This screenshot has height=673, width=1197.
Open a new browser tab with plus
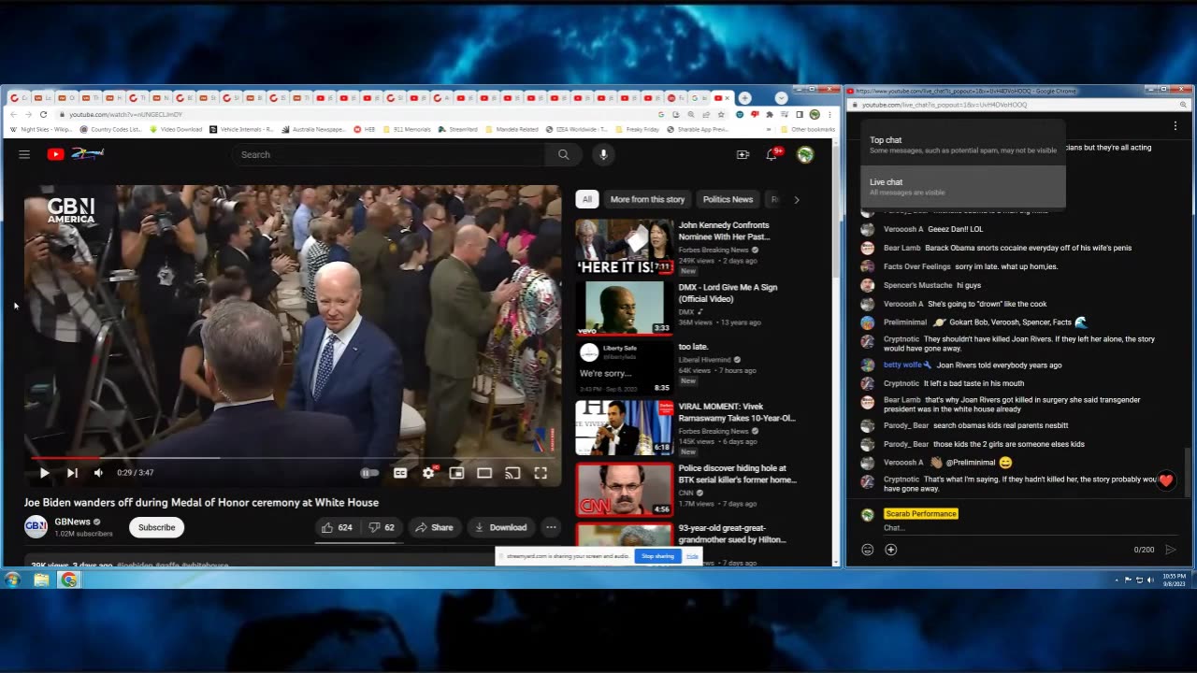point(744,97)
